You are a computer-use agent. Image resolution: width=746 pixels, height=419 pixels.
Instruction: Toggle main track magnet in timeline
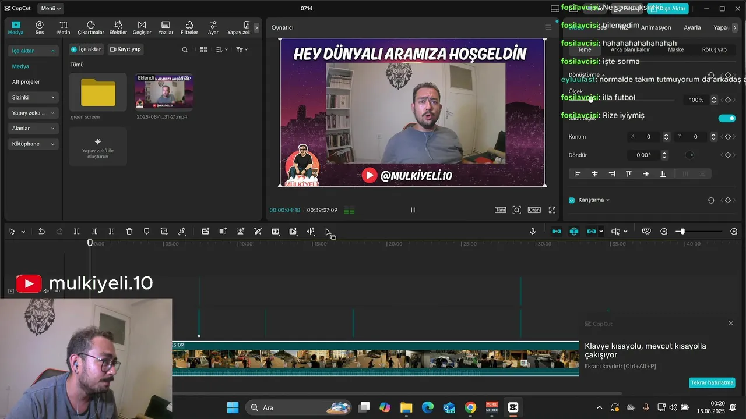click(x=557, y=232)
